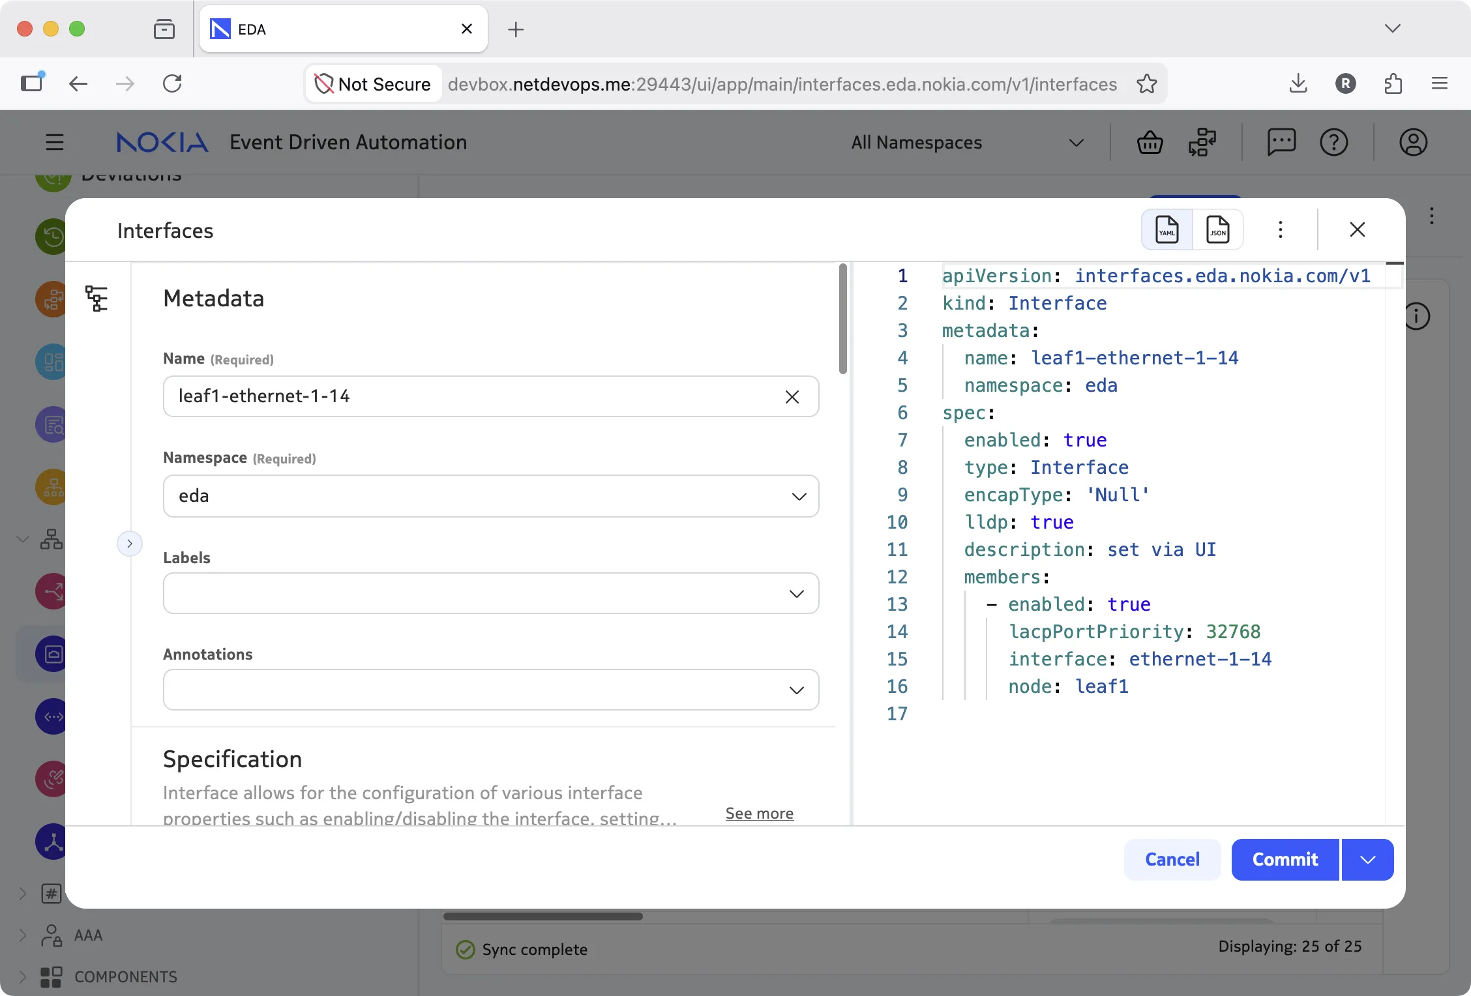Click the navy fabric sidebar icon

[51, 842]
